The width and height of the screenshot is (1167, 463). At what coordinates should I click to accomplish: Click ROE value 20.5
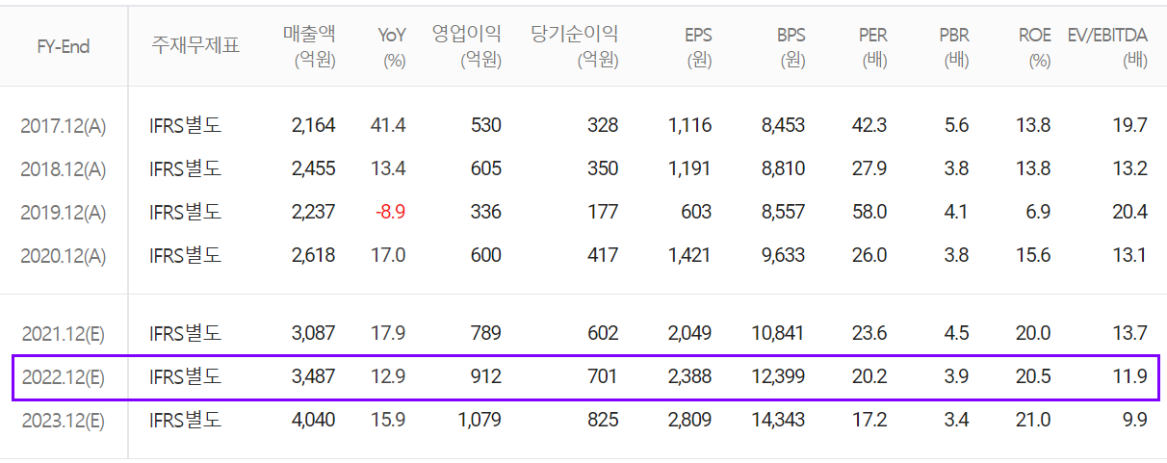(x=1033, y=376)
